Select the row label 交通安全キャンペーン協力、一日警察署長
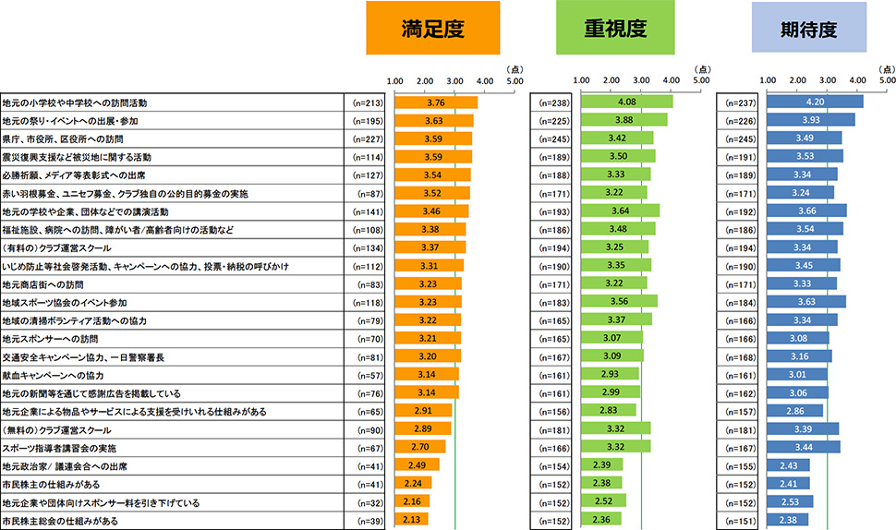This screenshot has height=530, width=896. click(83, 357)
